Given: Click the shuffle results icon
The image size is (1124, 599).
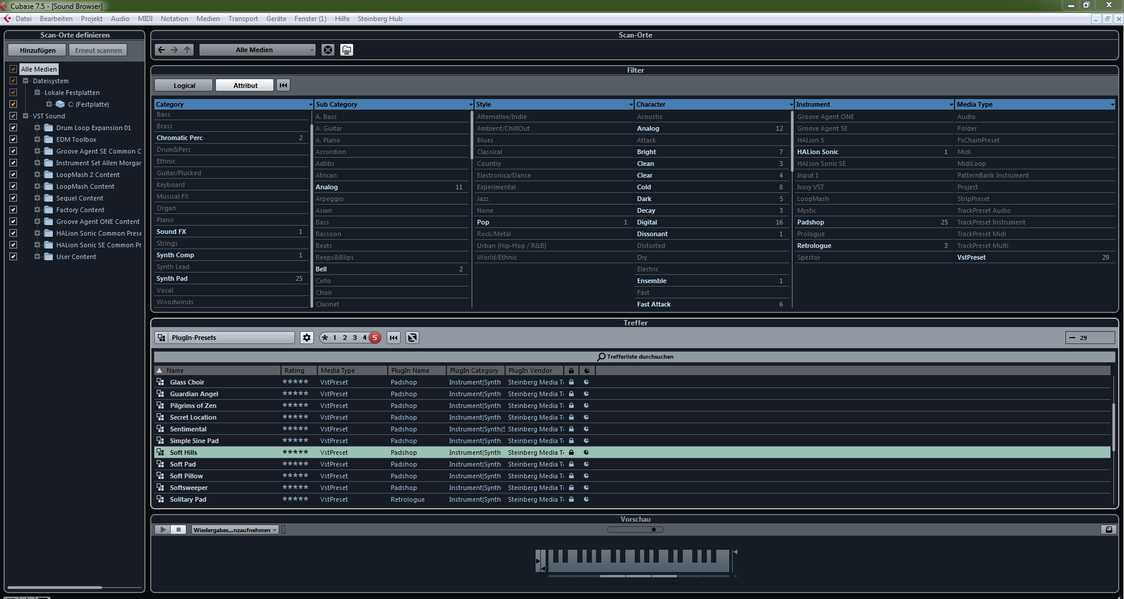Looking at the screenshot, I should (x=412, y=338).
